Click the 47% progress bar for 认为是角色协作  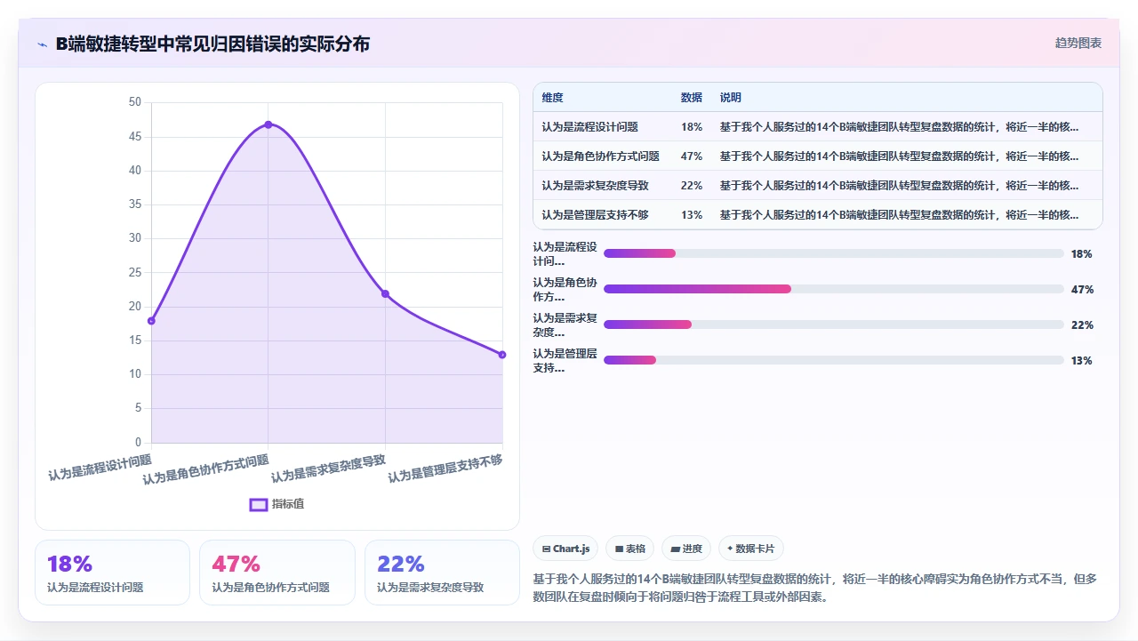[x=833, y=289]
